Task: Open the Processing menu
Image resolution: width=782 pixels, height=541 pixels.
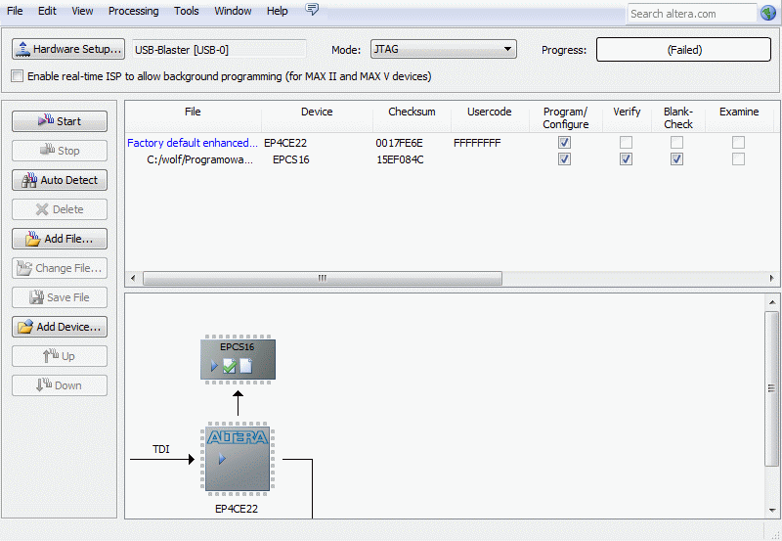Action: click(133, 11)
